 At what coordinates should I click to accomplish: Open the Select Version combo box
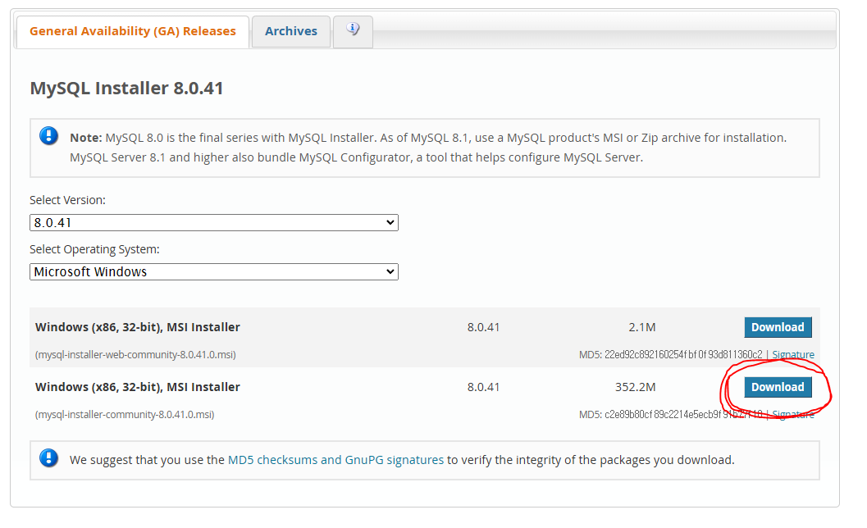click(213, 222)
